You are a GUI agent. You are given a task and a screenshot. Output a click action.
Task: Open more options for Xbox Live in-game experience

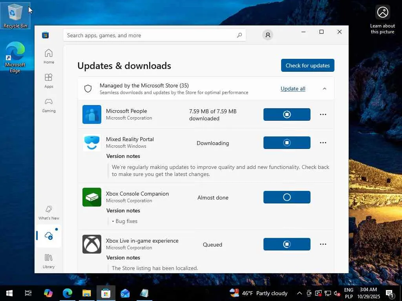pyautogui.click(x=323, y=244)
